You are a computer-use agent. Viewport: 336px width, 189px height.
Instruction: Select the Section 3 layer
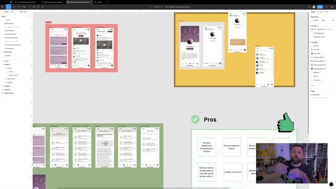[x=7, y=65]
